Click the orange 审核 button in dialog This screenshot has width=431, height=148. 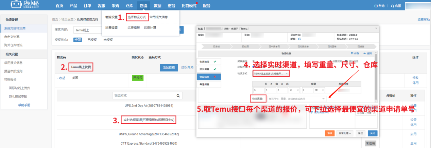[330, 133]
